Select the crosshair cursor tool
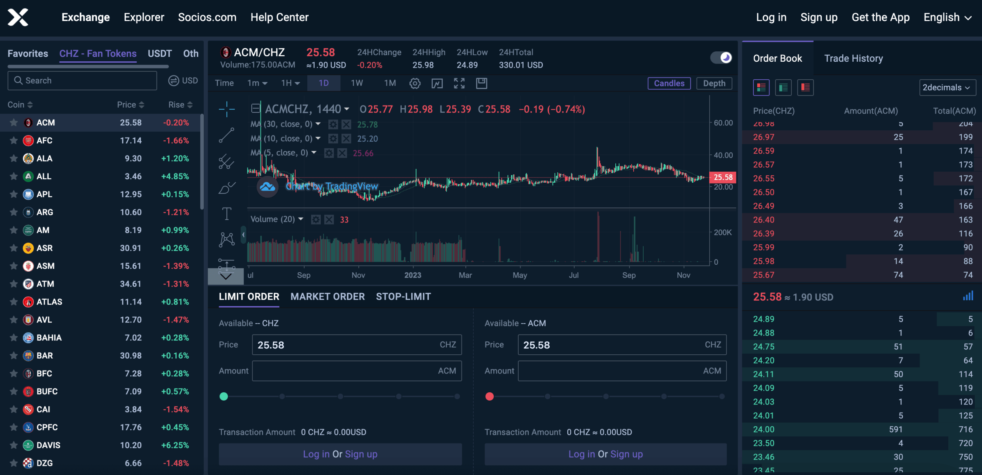Viewport: 982px width, 475px height. point(226,109)
